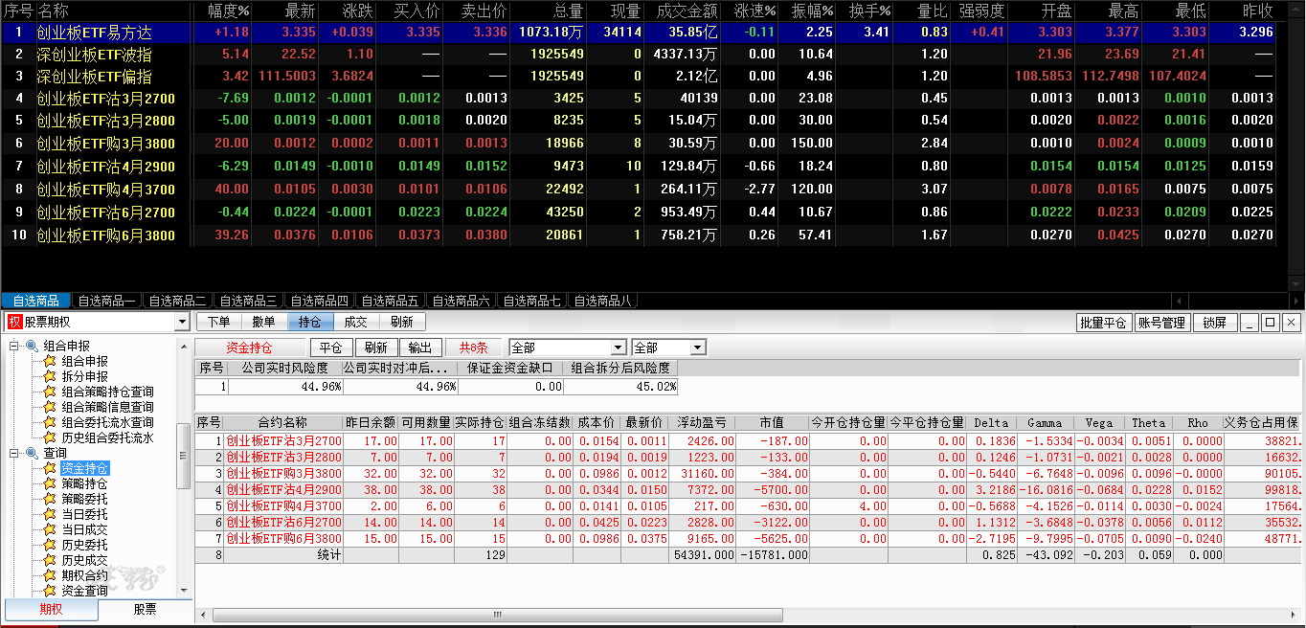Click the star icon beside 组合申报 child item
The height and width of the screenshot is (628, 1306).
click(x=50, y=362)
